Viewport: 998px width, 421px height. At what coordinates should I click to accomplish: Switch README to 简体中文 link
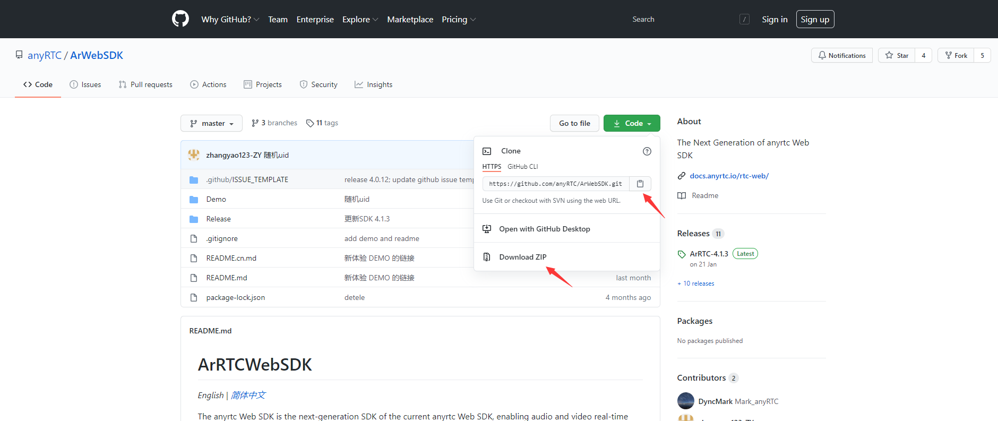[x=248, y=395]
